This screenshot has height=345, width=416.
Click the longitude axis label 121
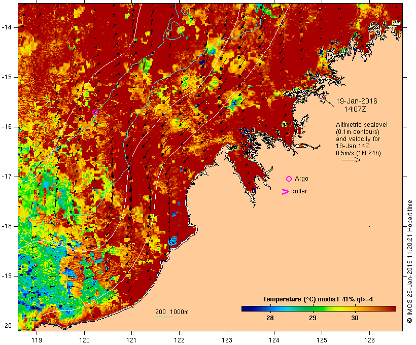click(x=131, y=340)
